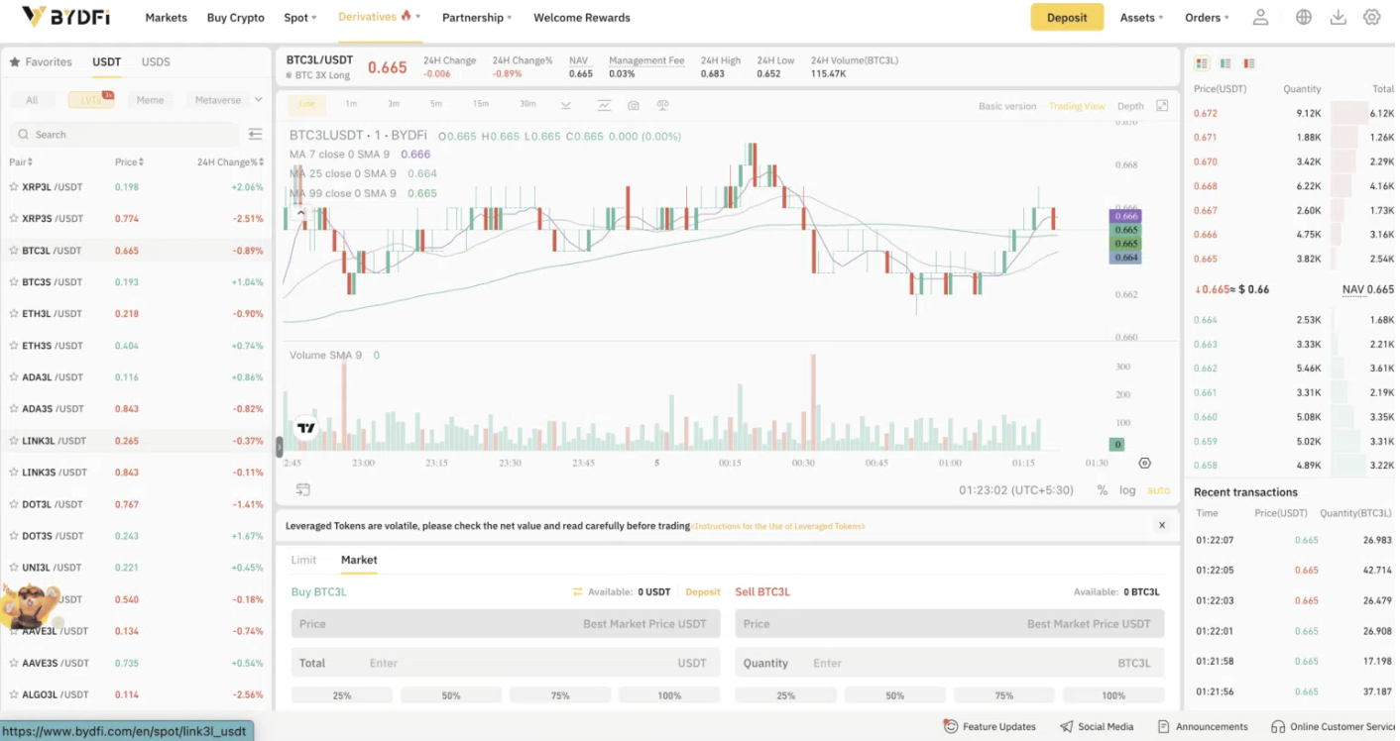Click the Deposit link beside Available USDT
Image resolution: width=1400 pixels, height=741 pixels.
703,591
